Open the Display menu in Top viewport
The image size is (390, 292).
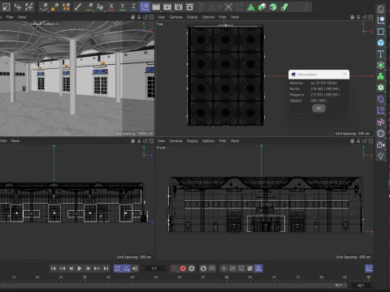pos(193,17)
